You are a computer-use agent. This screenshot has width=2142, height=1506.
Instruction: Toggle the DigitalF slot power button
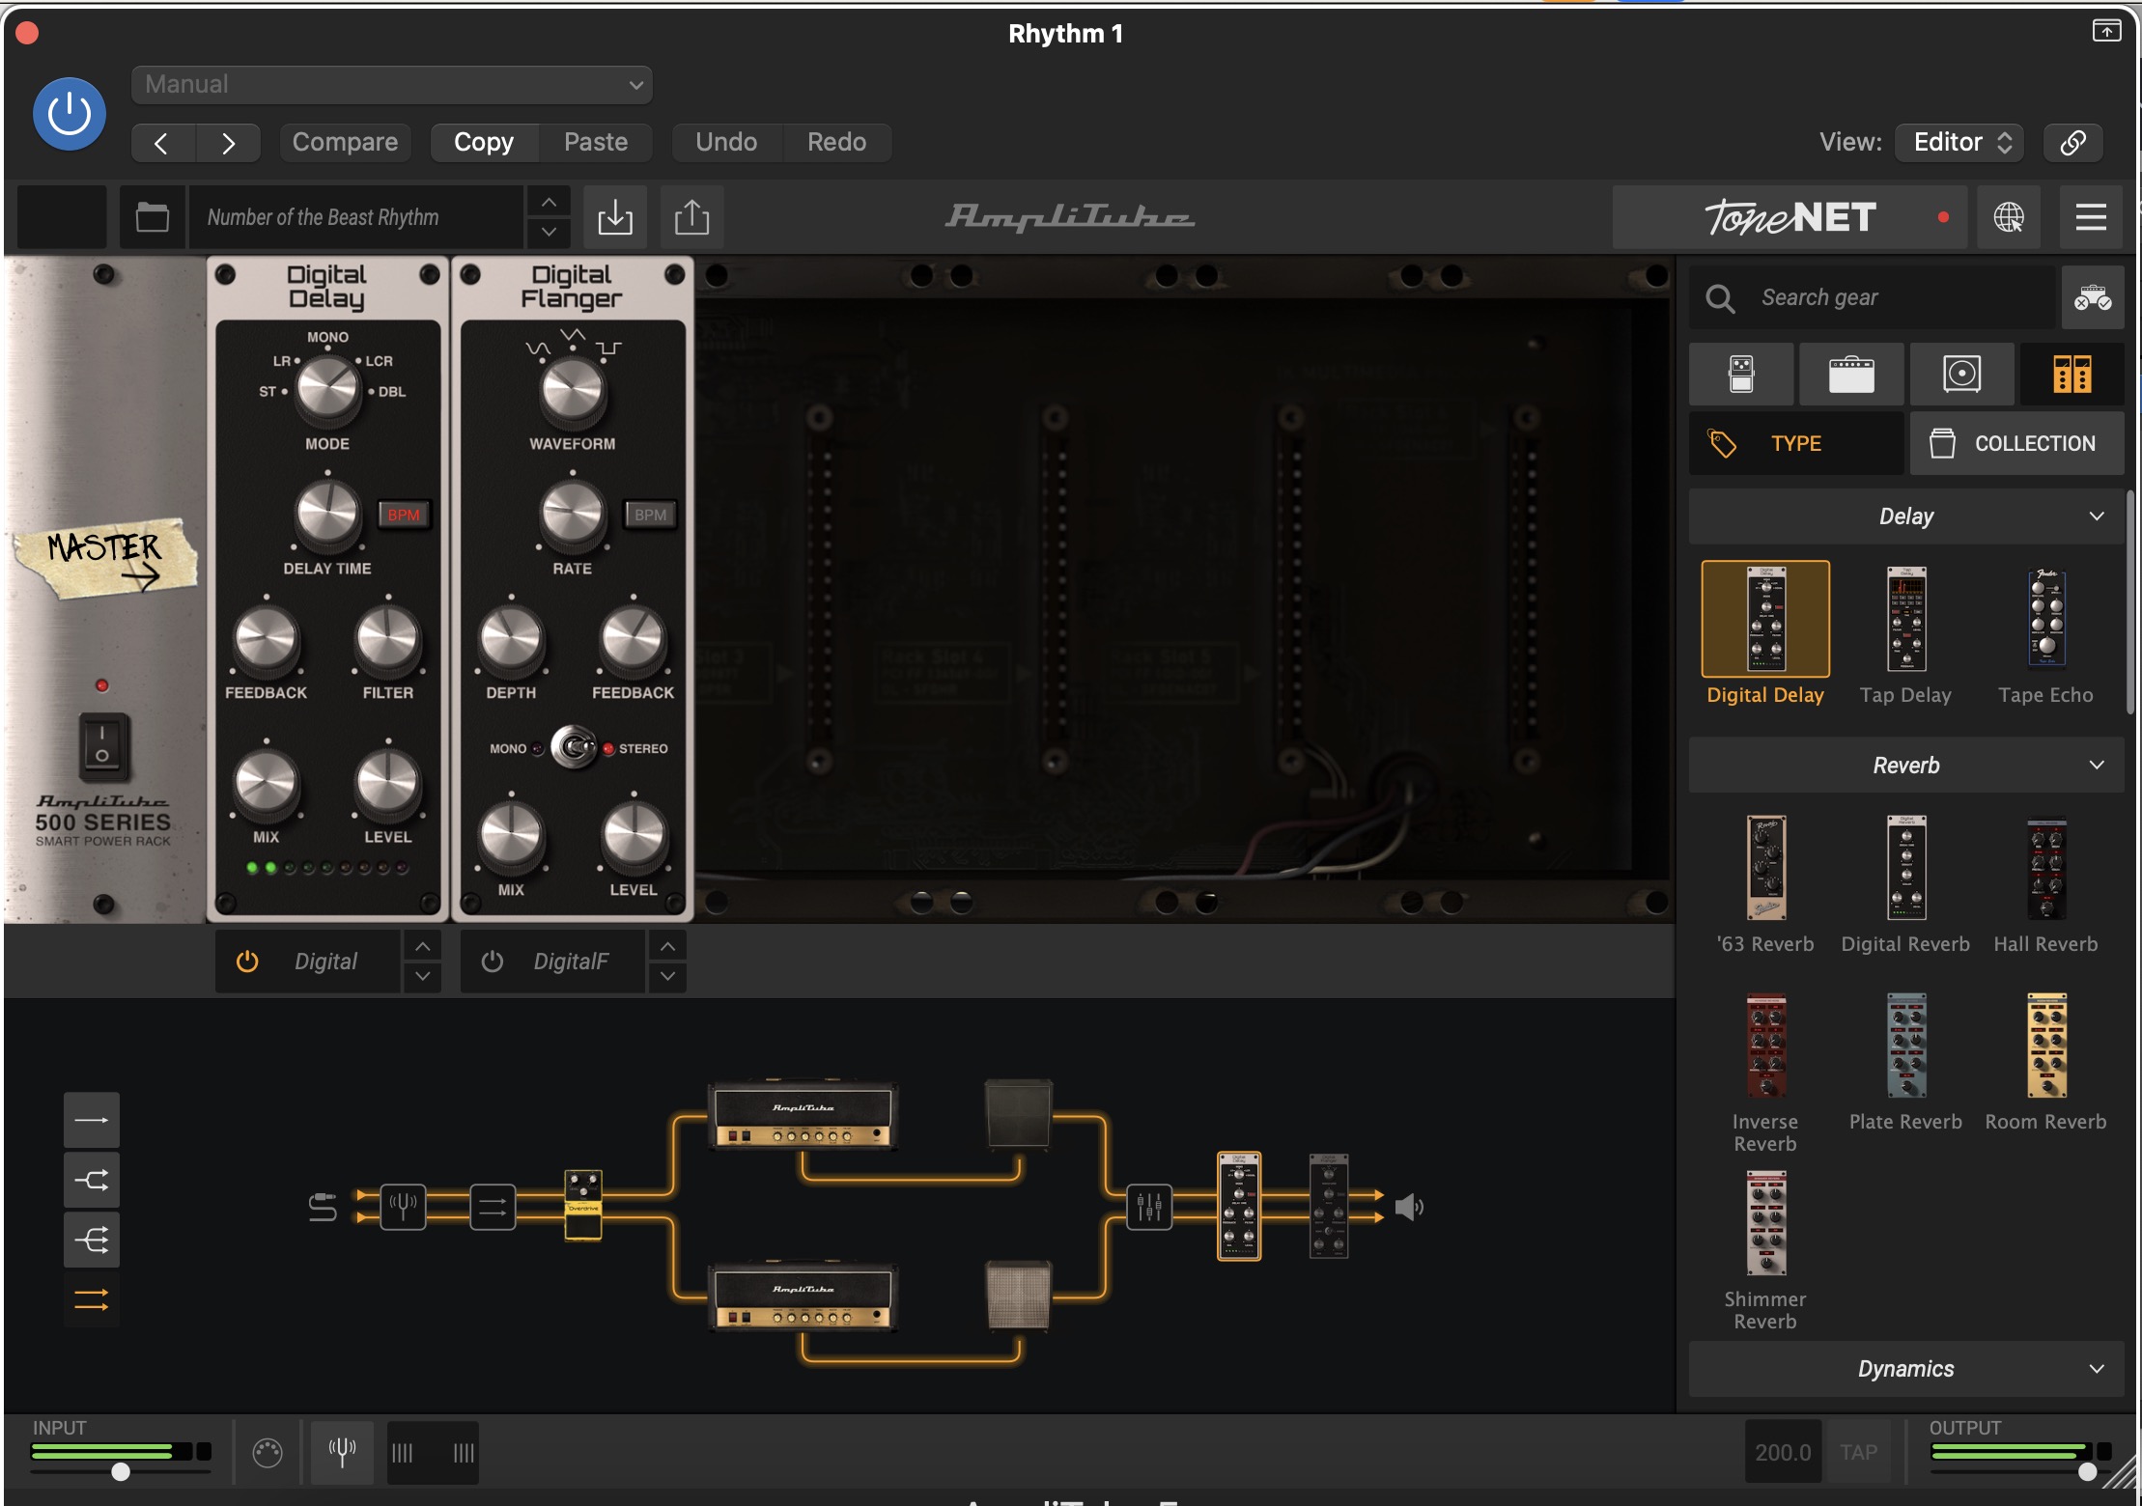click(x=493, y=962)
